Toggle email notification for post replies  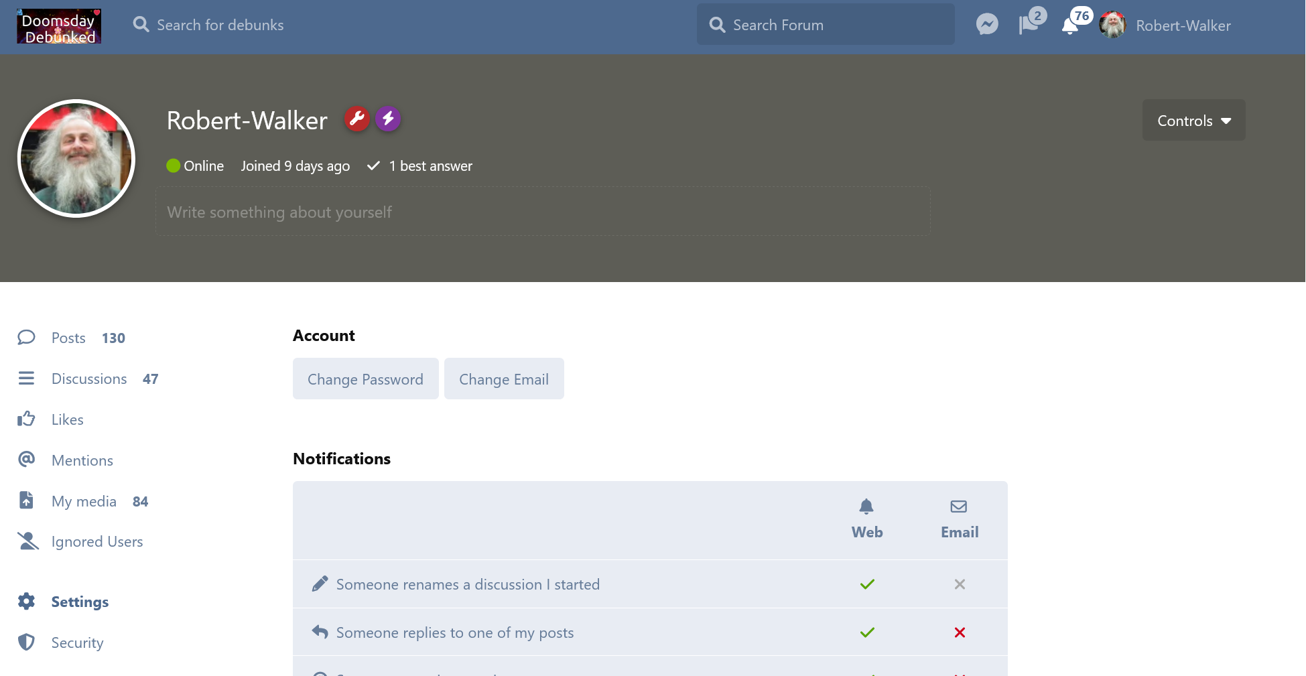(959, 632)
